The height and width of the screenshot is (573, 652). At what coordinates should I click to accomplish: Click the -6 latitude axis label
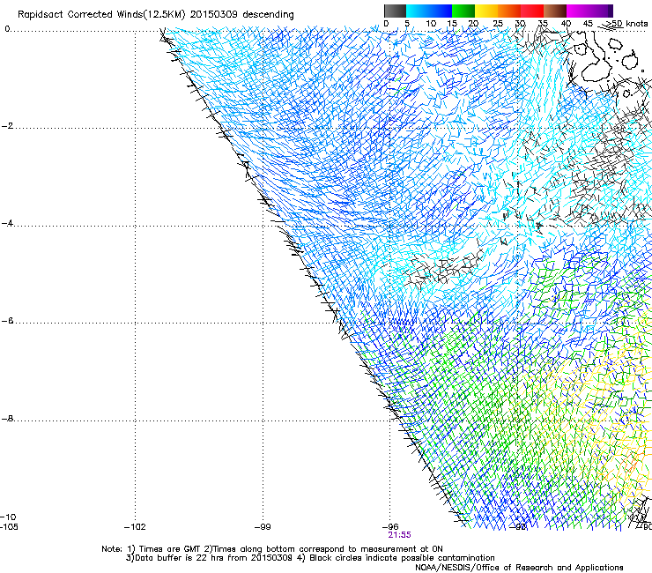tap(7, 321)
